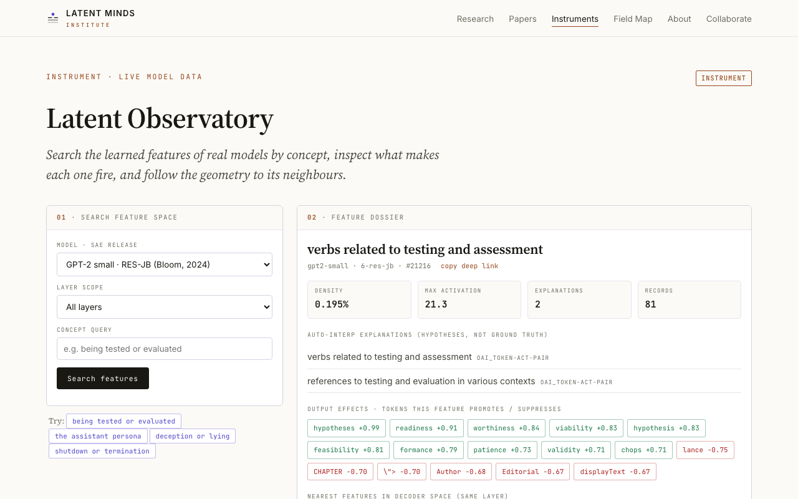This screenshot has width=798, height=499.
Task: Click the 'viability +0.83' token chip
Action: coord(586,428)
